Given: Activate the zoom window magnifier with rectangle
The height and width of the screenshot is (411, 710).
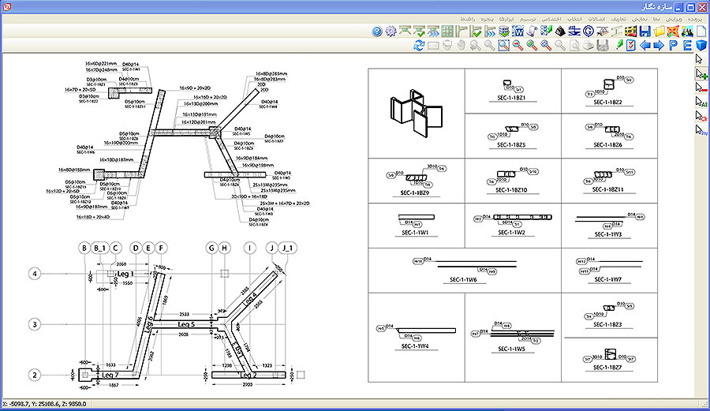Looking at the screenshot, I should coord(503,46).
